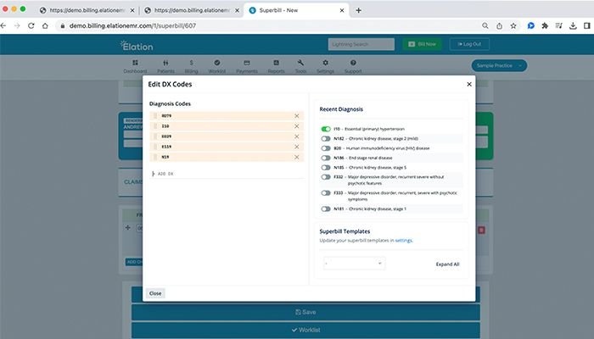Screen dimensions: 594x339
Task: Open the superbill template dropdown
Action: click(x=355, y=264)
